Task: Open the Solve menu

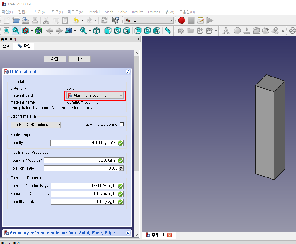Action: point(122,12)
